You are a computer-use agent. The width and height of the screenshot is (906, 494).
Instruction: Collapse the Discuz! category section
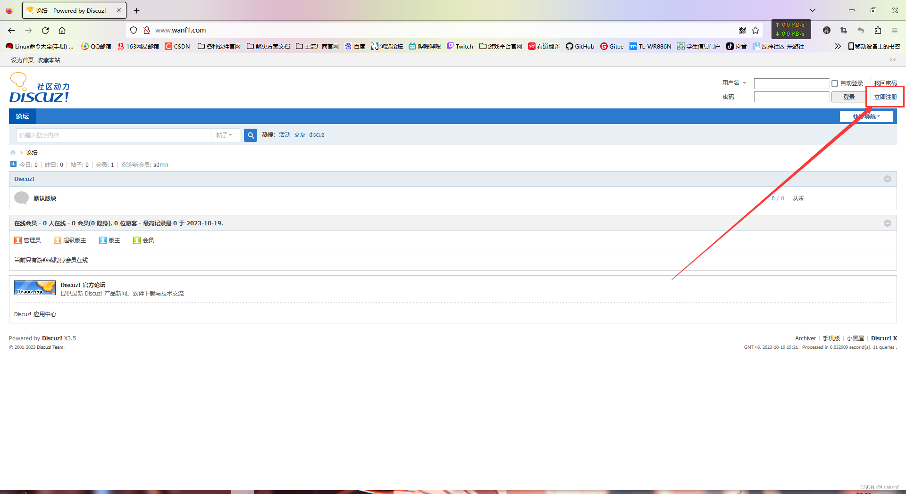click(888, 179)
